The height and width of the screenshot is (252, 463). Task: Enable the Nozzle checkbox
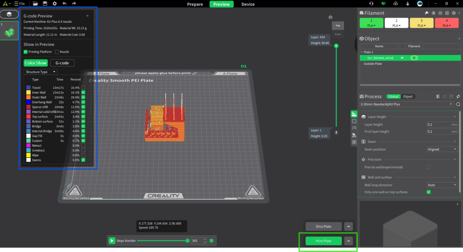[57, 52]
